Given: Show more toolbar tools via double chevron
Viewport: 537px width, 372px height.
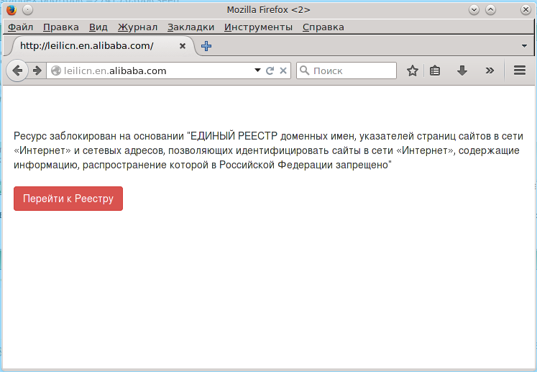Looking at the screenshot, I should tap(490, 71).
